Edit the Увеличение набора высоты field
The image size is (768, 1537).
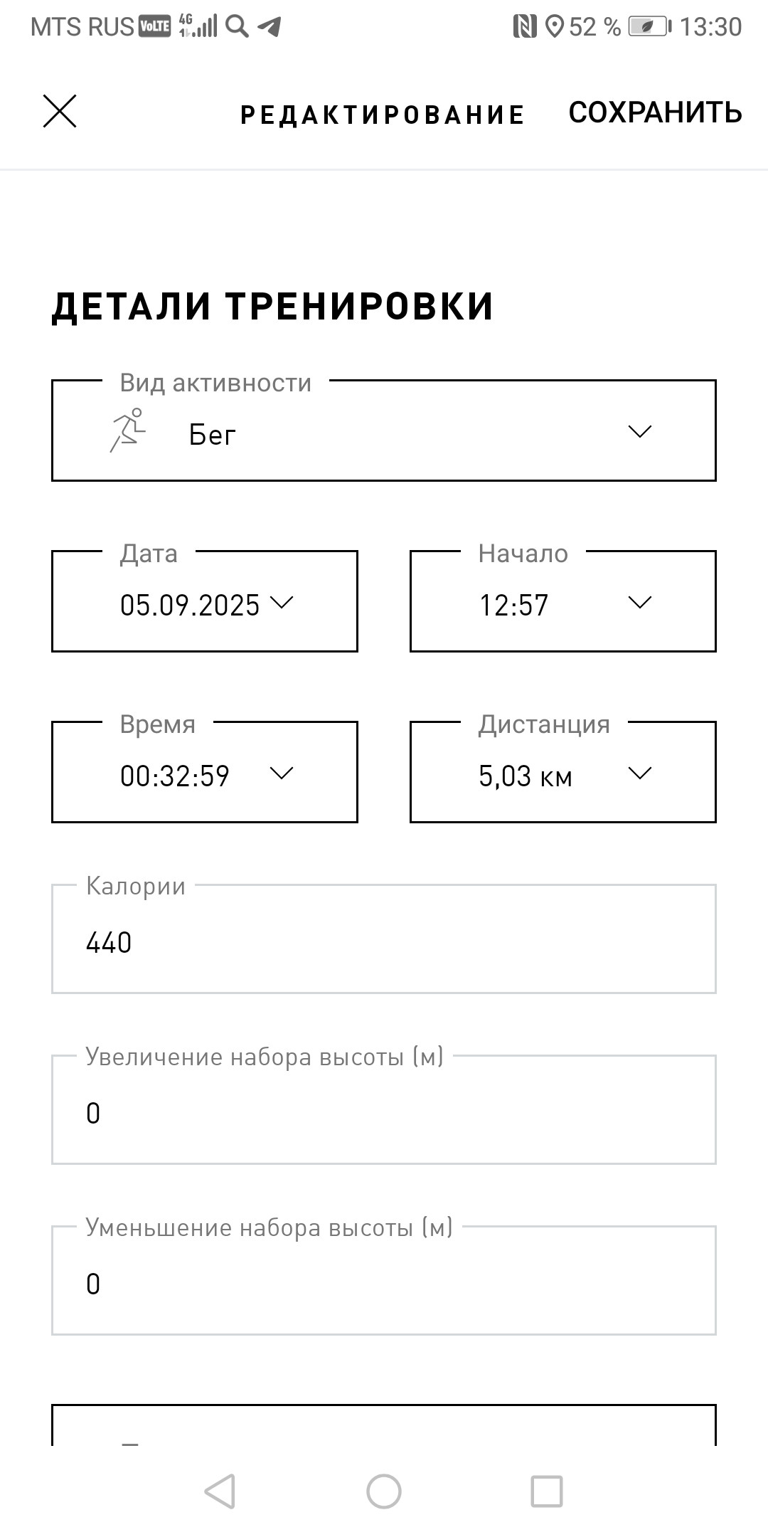click(384, 1109)
